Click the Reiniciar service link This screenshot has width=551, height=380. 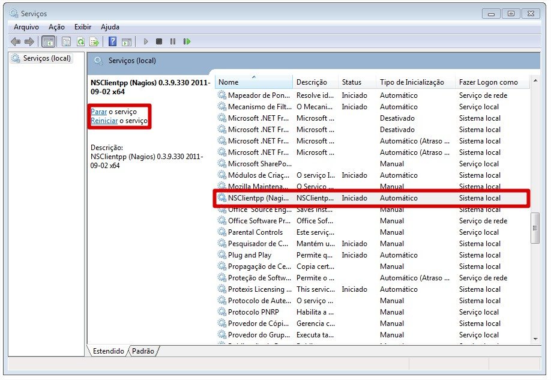(x=104, y=121)
